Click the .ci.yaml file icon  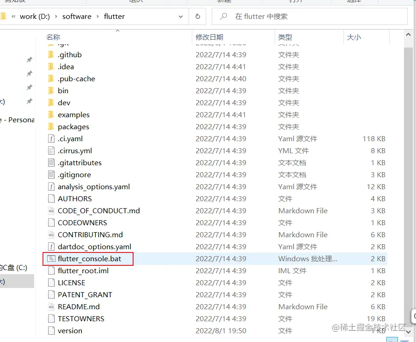tap(51, 138)
